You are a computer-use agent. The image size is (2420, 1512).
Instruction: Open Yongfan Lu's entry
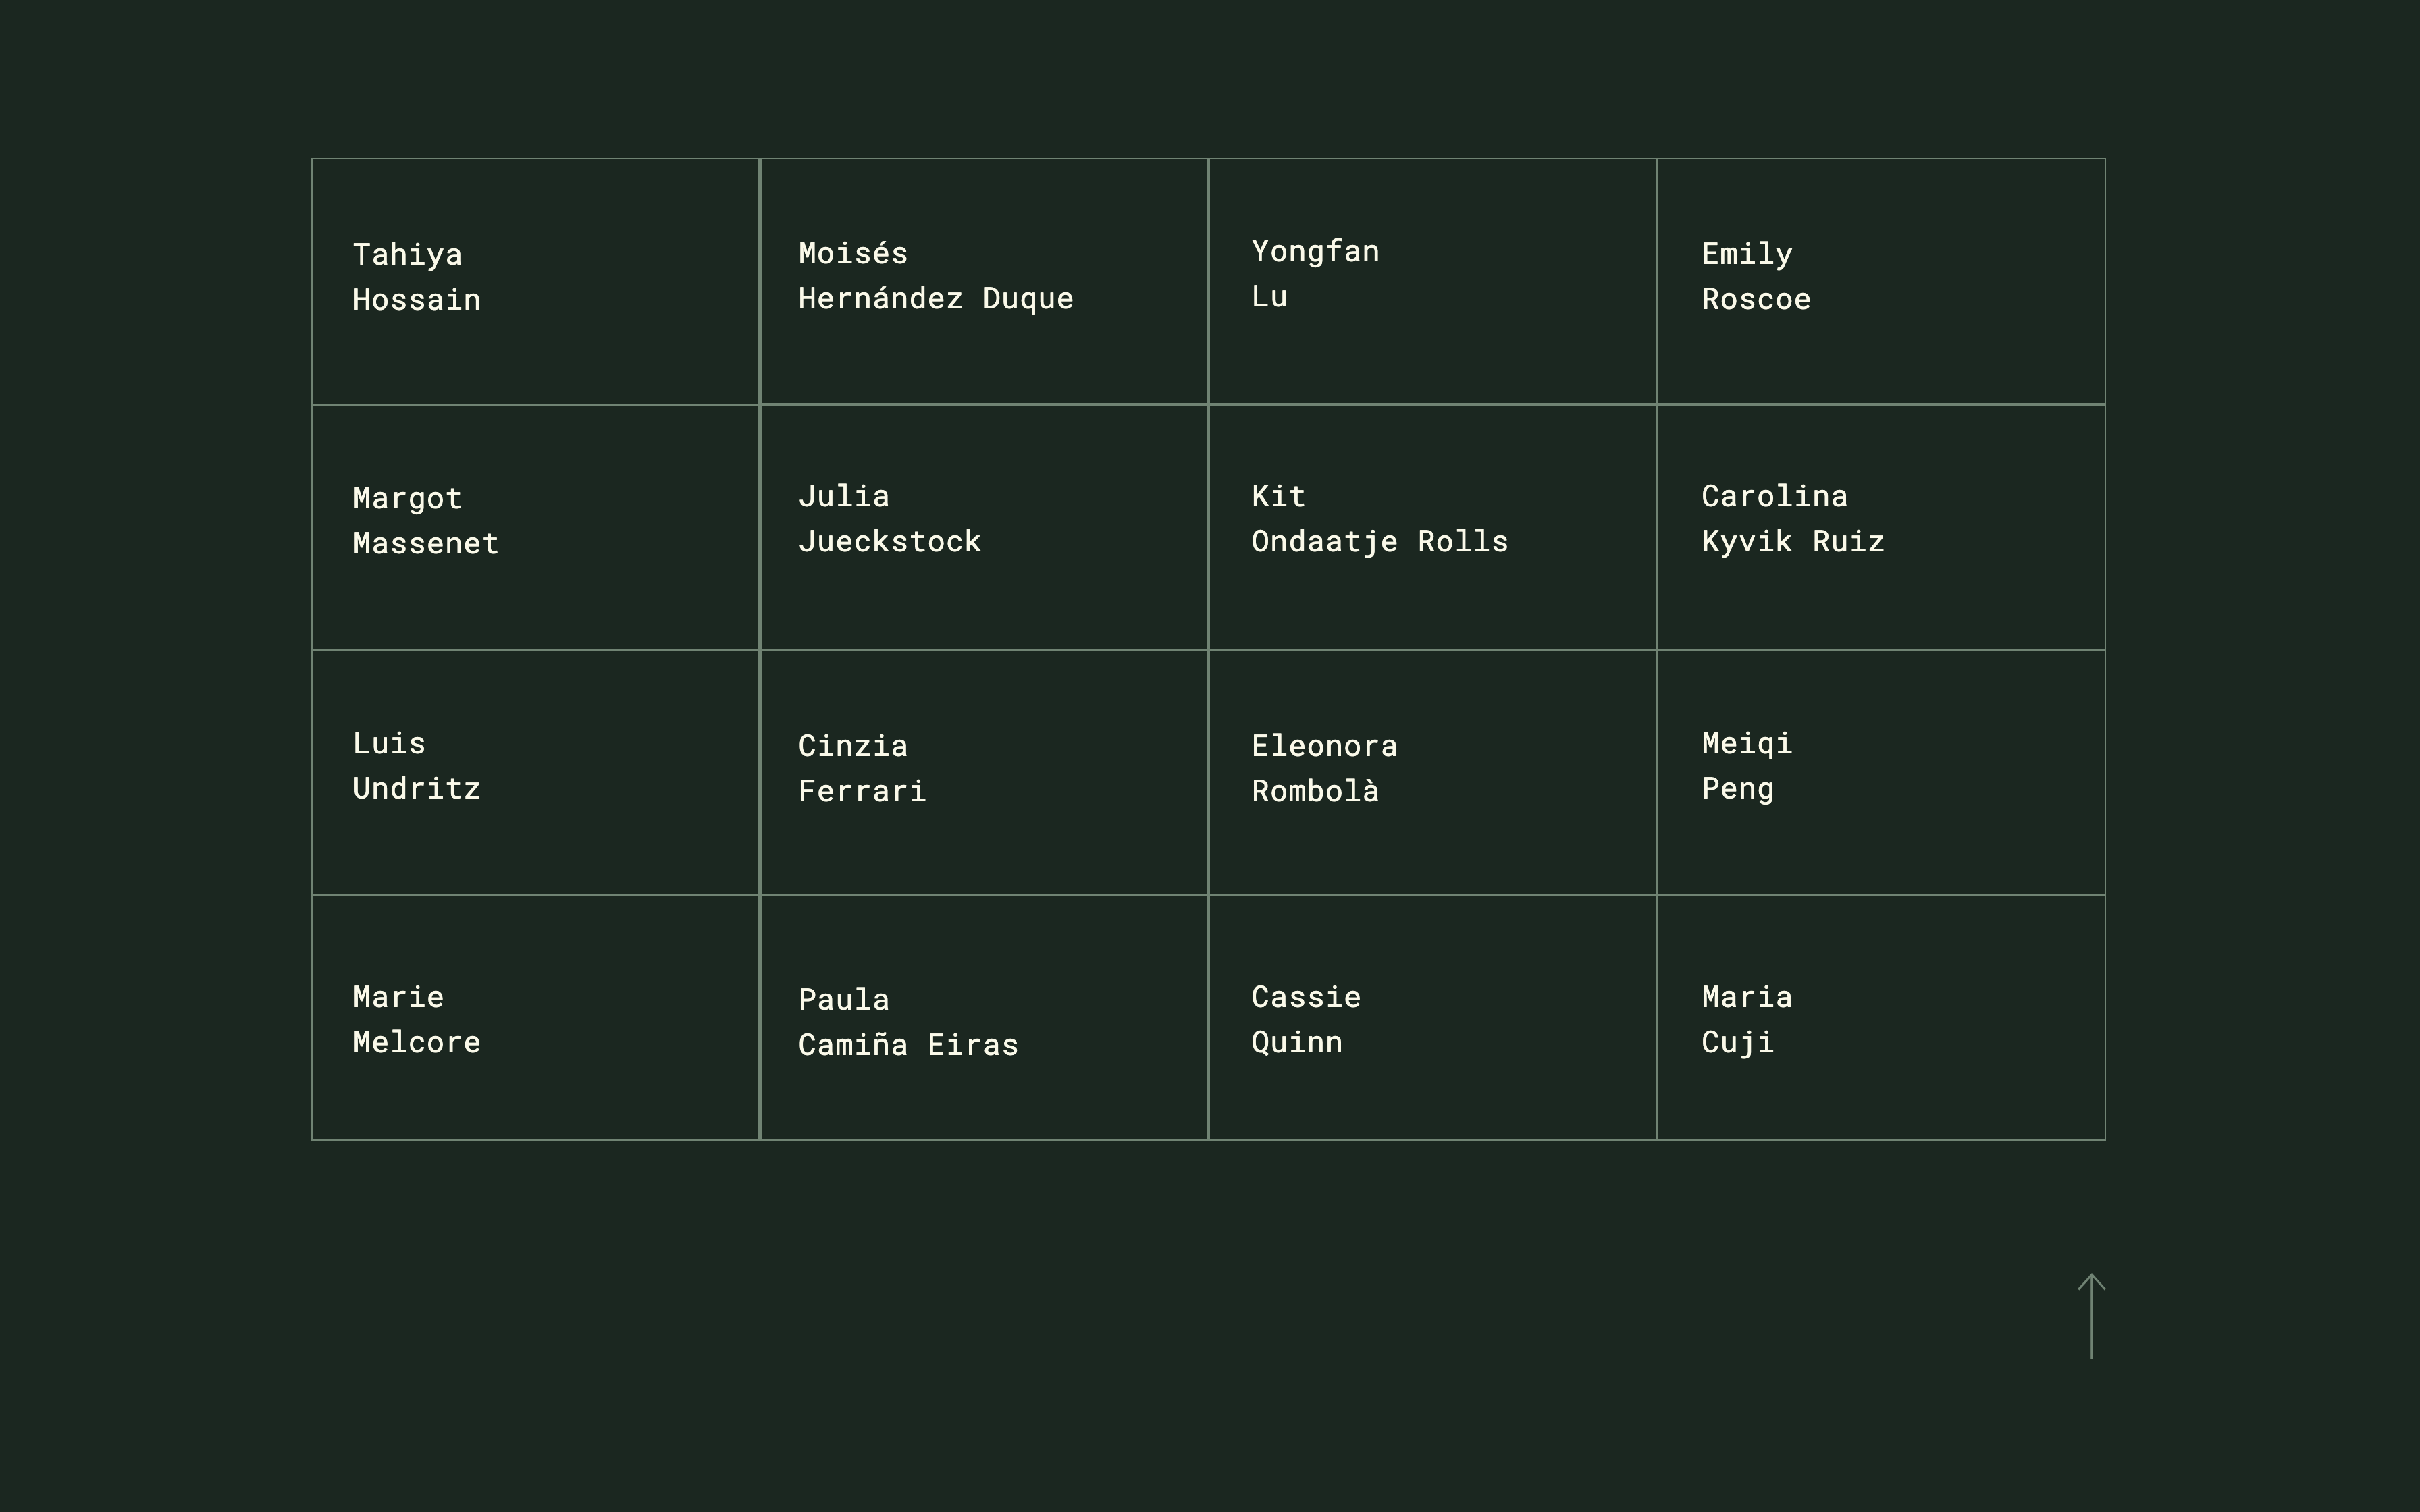(1314, 274)
